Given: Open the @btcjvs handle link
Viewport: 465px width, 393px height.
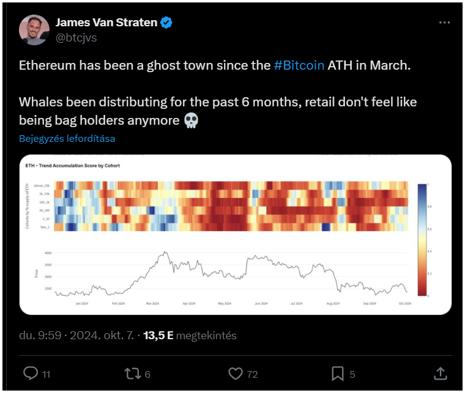Looking at the screenshot, I should tap(76, 38).
